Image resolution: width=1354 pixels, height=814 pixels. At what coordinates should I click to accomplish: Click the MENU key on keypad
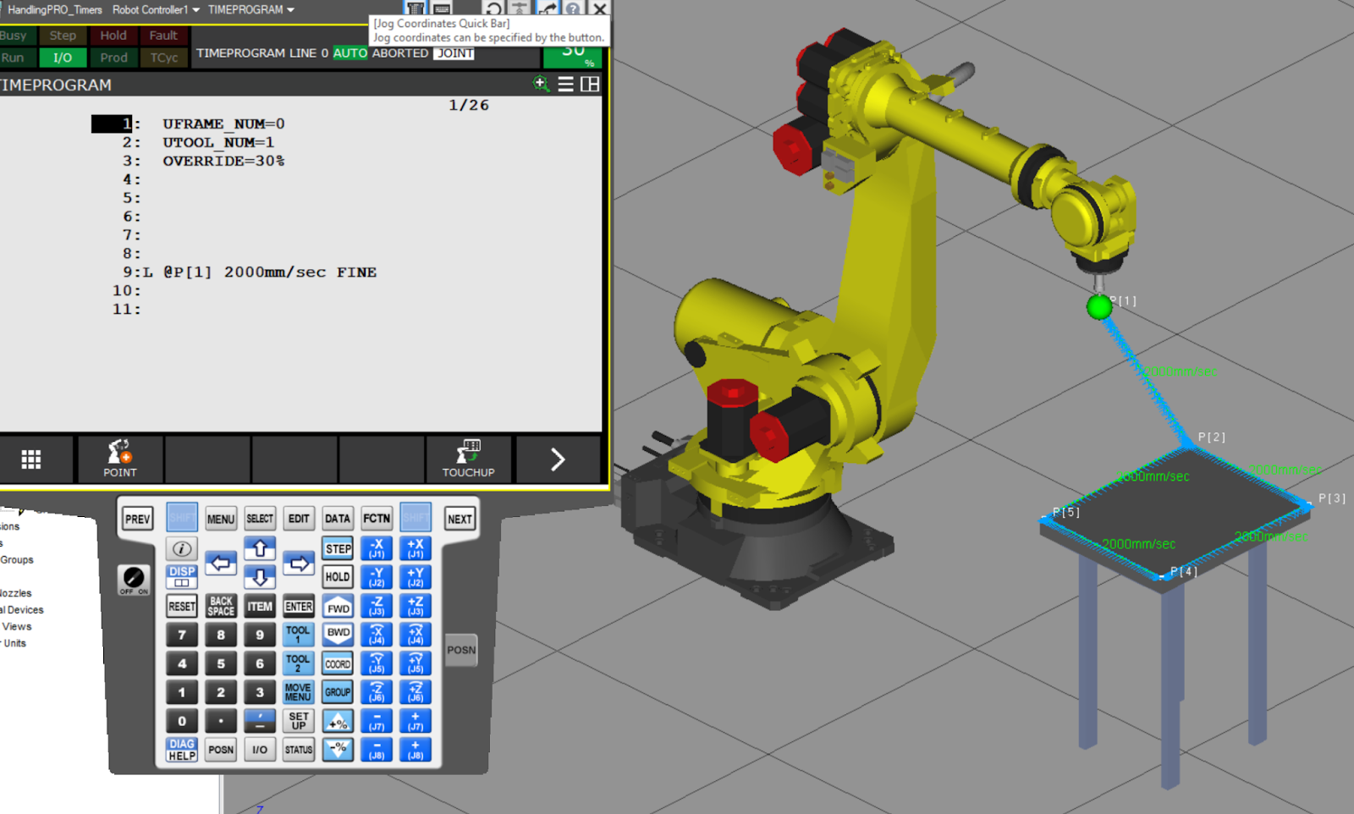tap(221, 519)
